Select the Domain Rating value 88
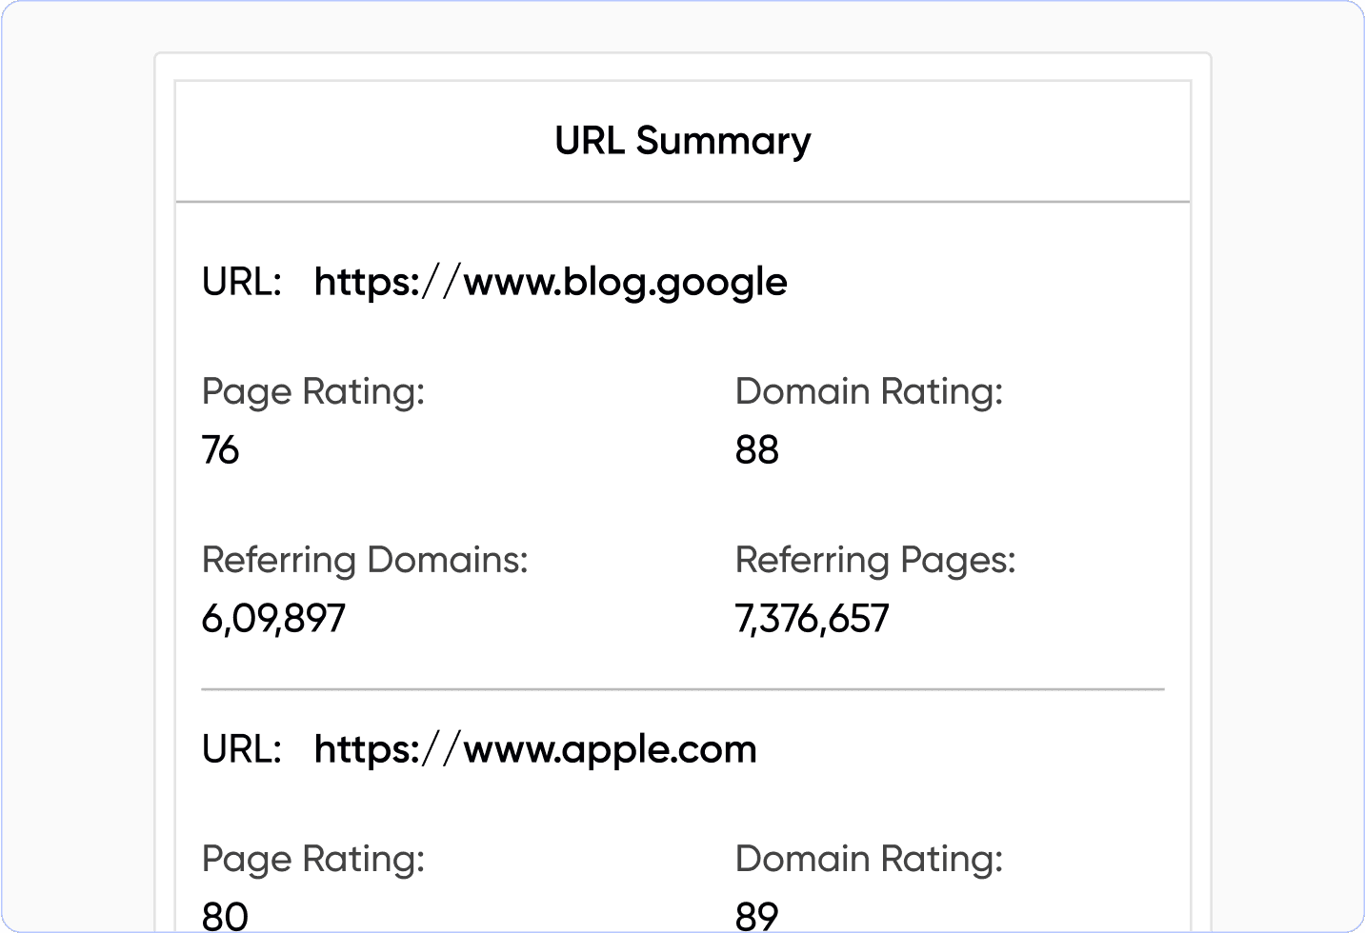Viewport: 1365px width, 933px height. pyautogui.click(x=757, y=449)
